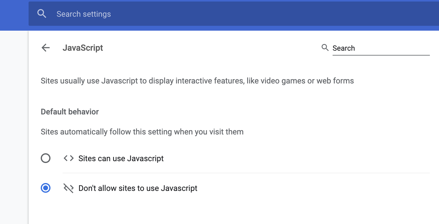Click the 'Sites usually use Javascript' description text
Screen dimensions: 439x224
click(x=197, y=81)
